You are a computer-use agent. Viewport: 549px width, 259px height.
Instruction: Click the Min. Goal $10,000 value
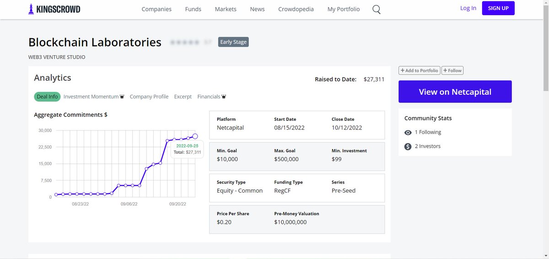click(x=227, y=159)
